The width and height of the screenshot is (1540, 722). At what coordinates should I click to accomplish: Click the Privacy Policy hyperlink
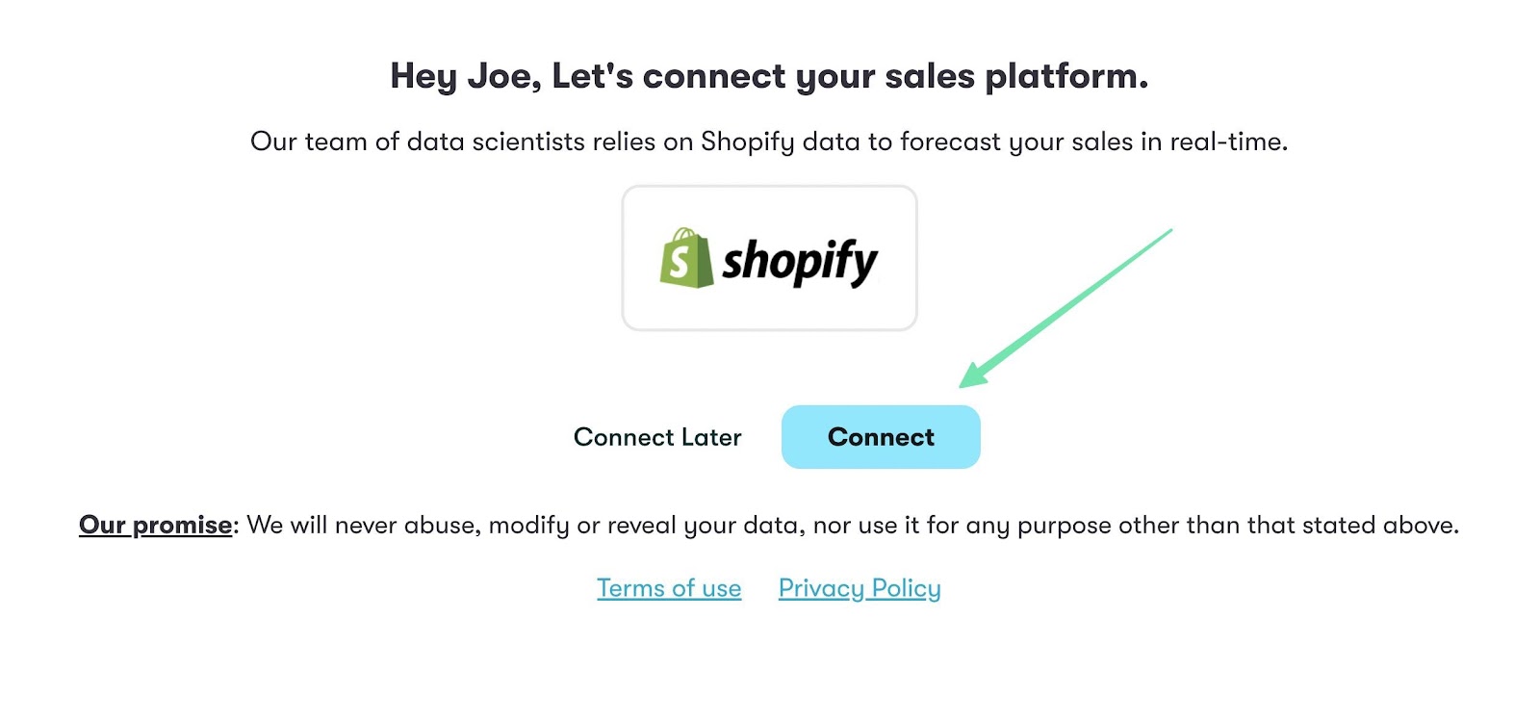(860, 587)
